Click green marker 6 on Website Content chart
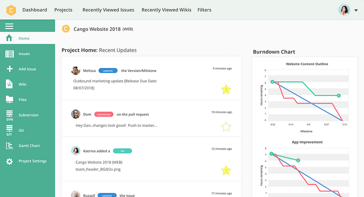The height and width of the screenshot is (197, 364). tap(273, 82)
